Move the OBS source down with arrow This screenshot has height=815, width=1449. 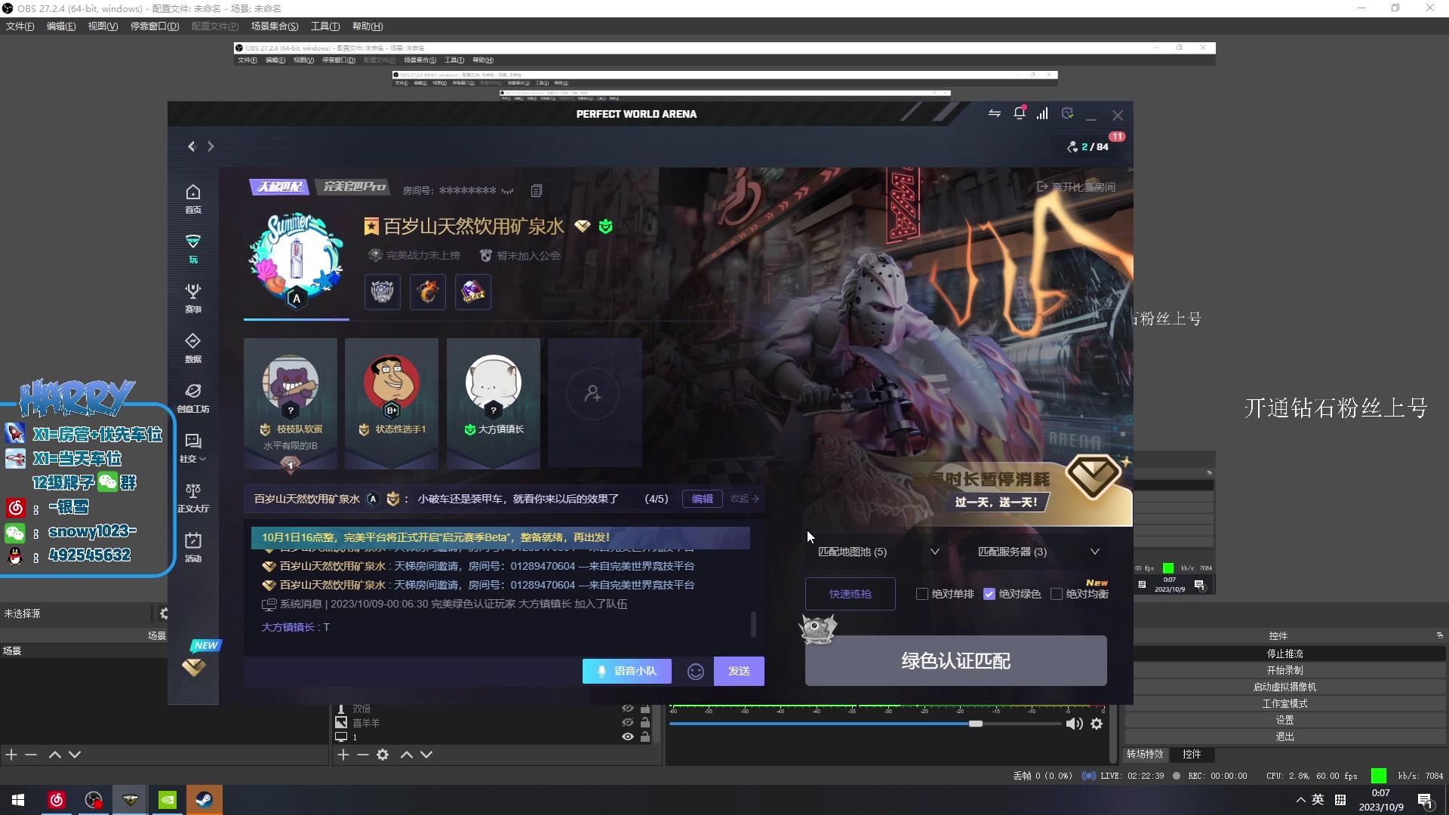pos(426,755)
